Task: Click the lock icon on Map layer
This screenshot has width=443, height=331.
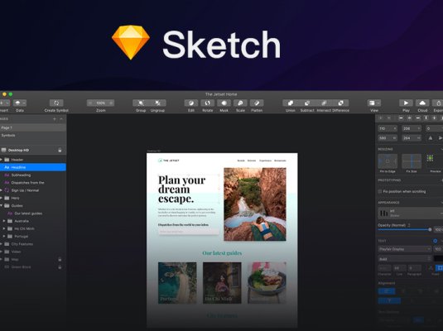Action: (x=60, y=259)
